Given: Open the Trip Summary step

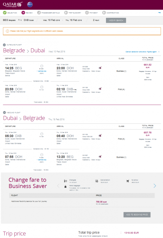Looking at the screenshot, I should (x=73, y=13).
